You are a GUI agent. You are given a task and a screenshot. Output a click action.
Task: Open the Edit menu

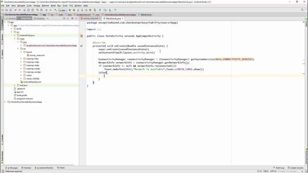[8, 6]
